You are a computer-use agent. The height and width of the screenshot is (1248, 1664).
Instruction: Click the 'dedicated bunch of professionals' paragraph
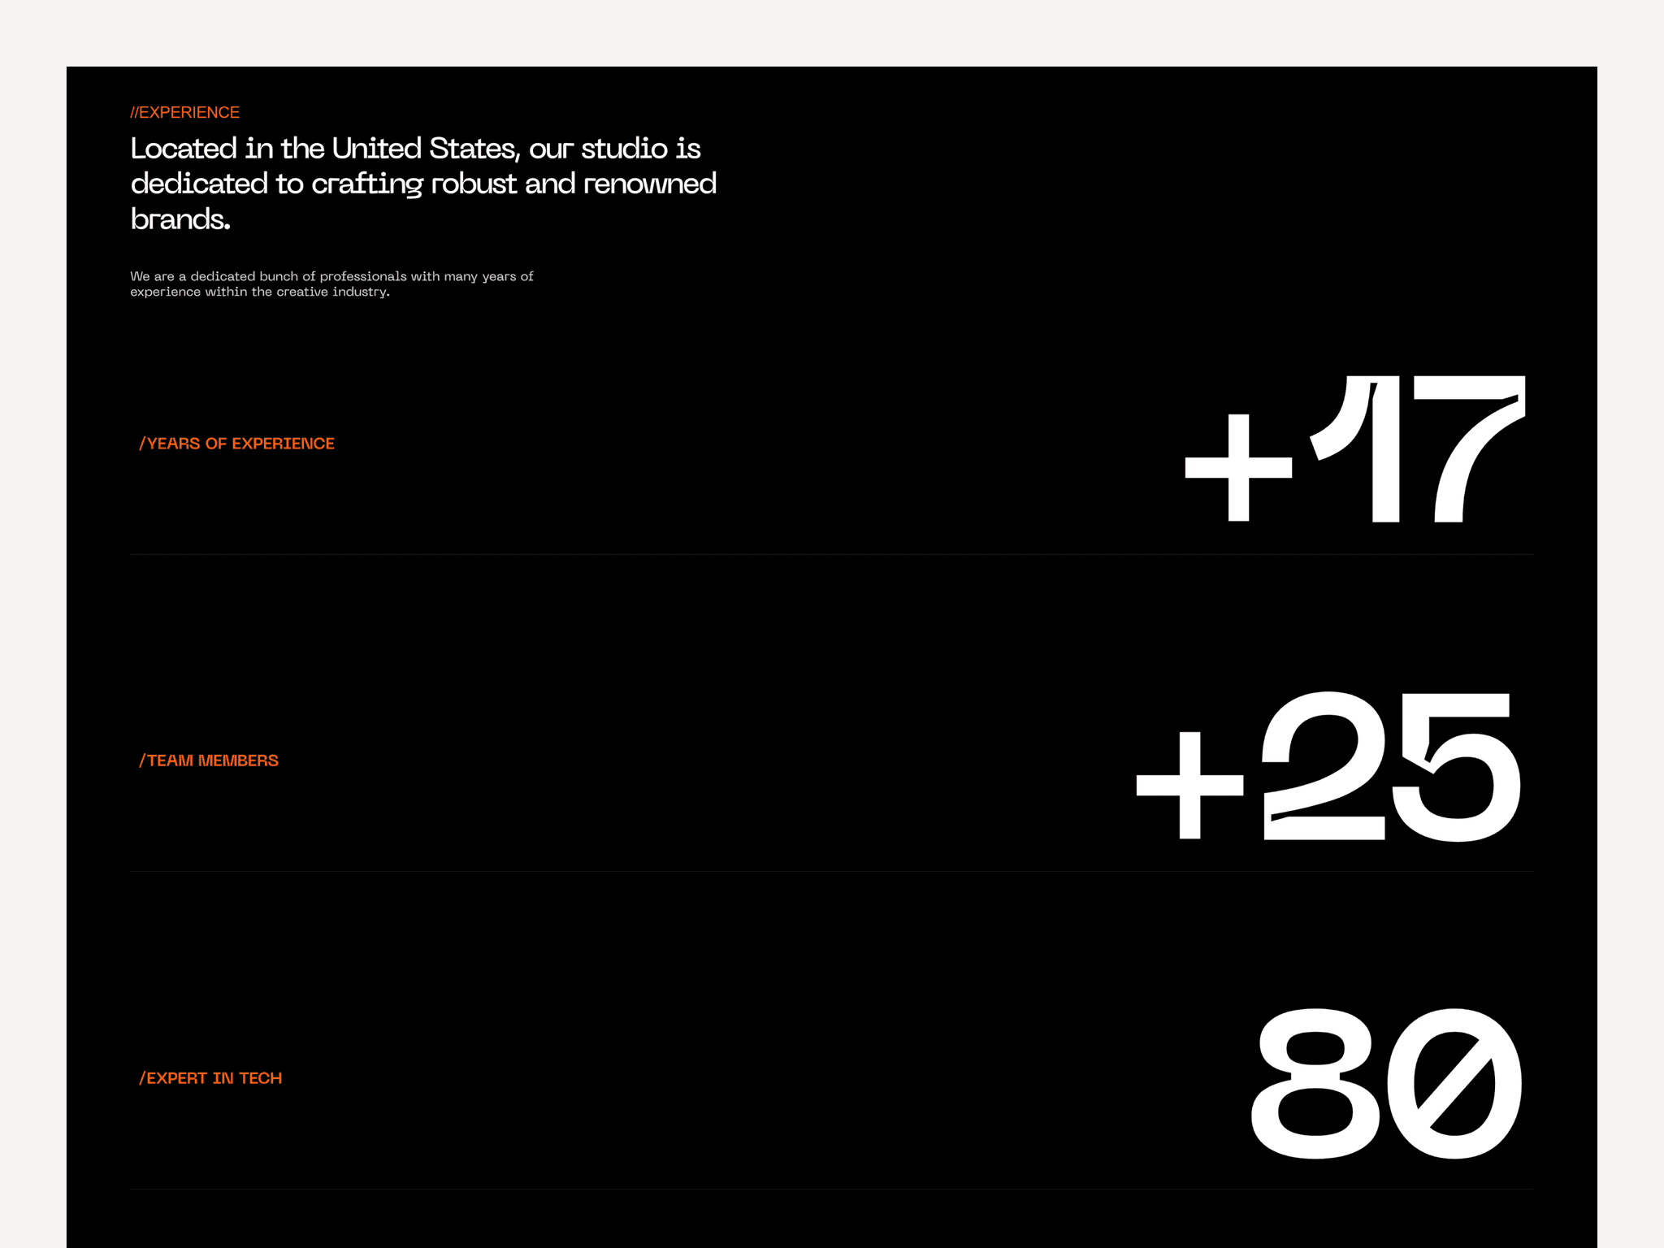331,284
